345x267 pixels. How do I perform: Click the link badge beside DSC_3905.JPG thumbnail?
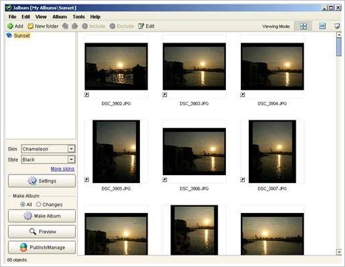click(87, 180)
